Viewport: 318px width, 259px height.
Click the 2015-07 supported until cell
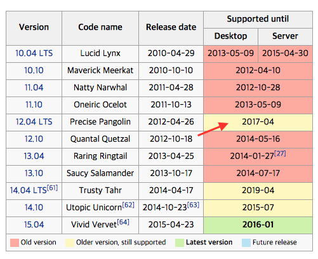(258, 208)
